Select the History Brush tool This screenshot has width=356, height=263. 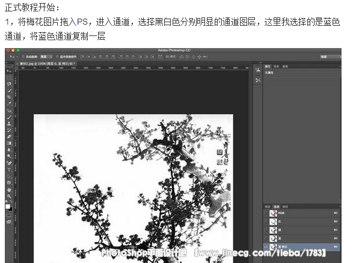[x=9, y=130]
